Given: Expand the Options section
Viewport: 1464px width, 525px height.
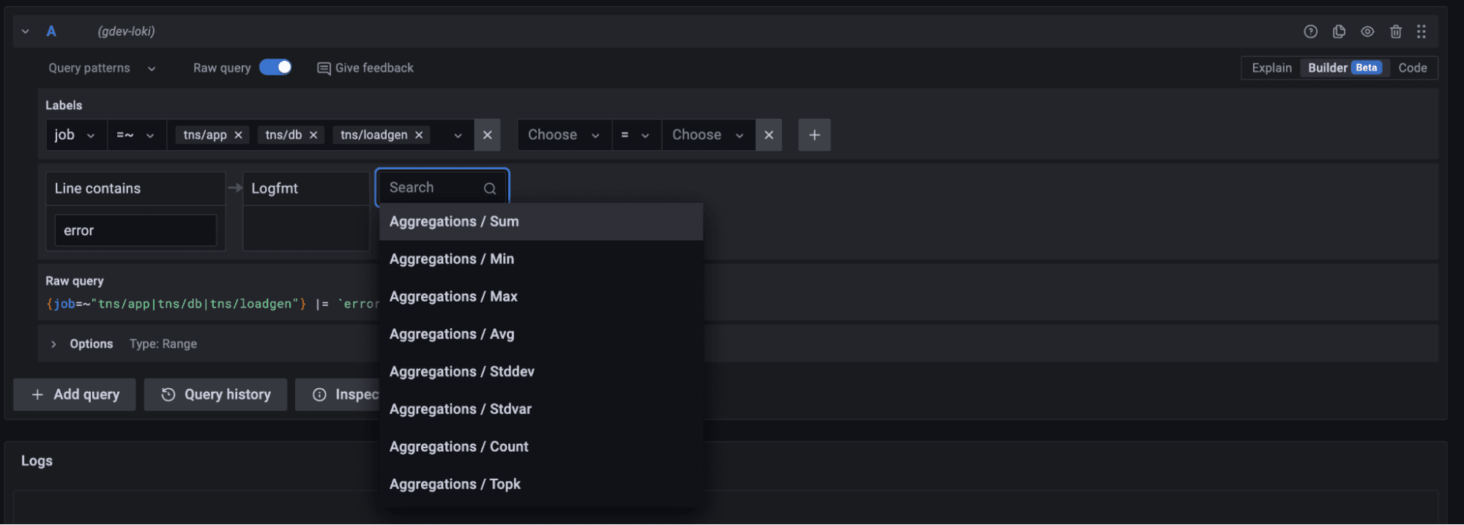Looking at the screenshot, I should coord(53,344).
